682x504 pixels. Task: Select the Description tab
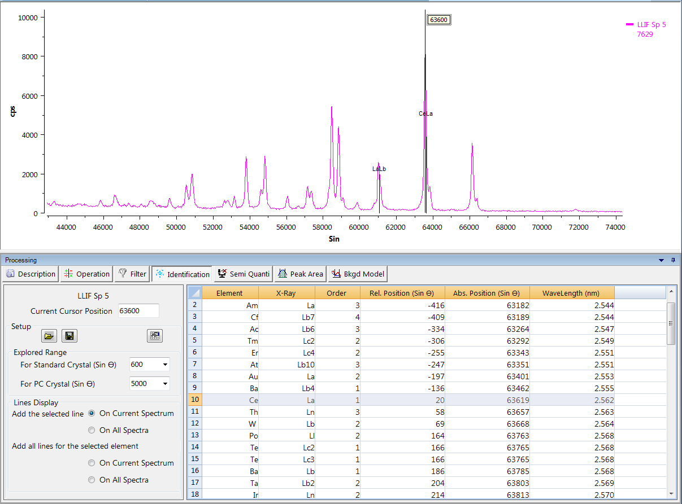(31, 274)
